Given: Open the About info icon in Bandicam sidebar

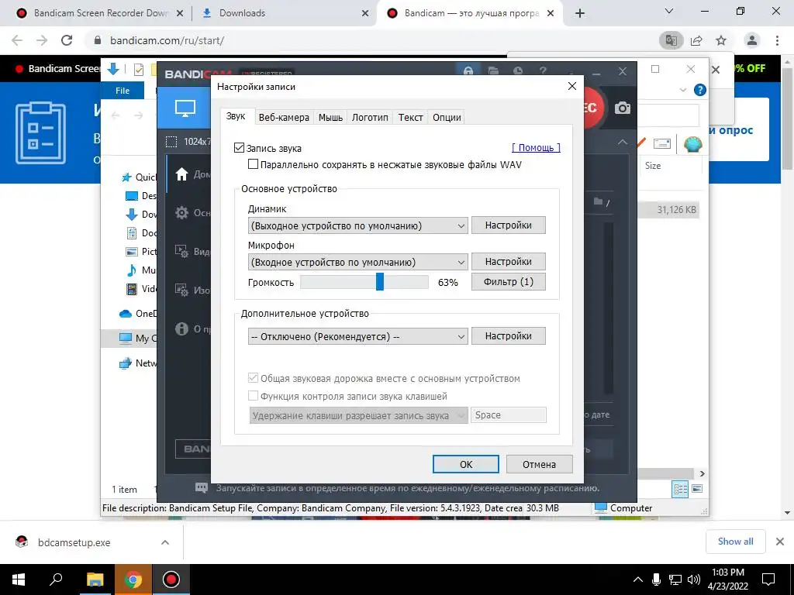Looking at the screenshot, I should [x=181, y=328].
